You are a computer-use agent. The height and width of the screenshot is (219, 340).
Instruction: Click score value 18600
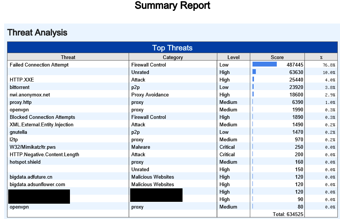[296, 95]
